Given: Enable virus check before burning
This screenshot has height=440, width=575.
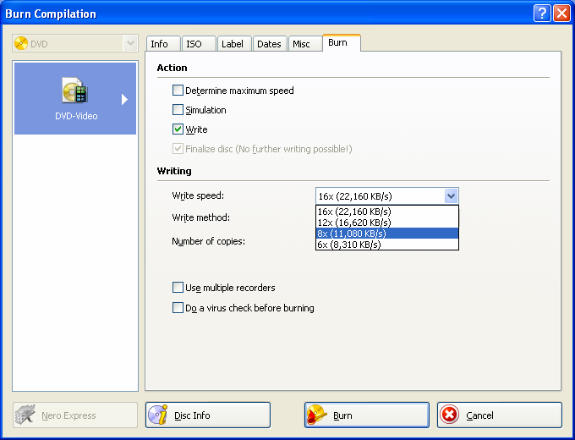Looking at the screenshot, I should click(x=178, y=308).
